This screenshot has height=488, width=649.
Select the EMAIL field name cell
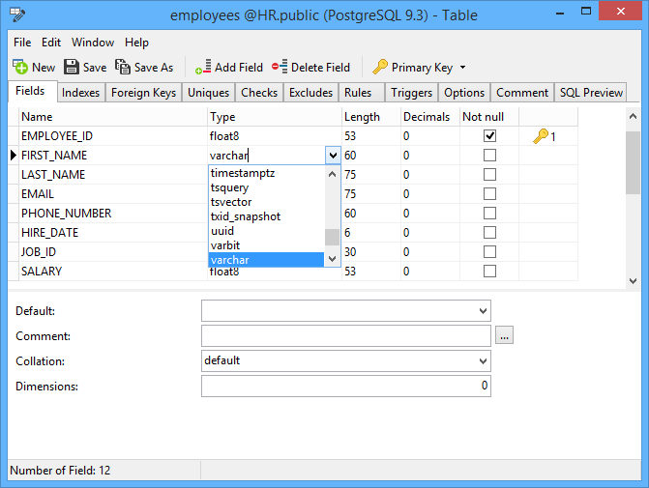point(113,194)
